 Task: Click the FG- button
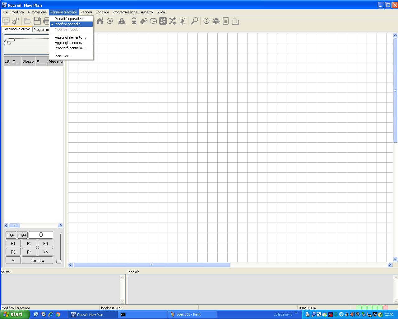pos(11,235)
